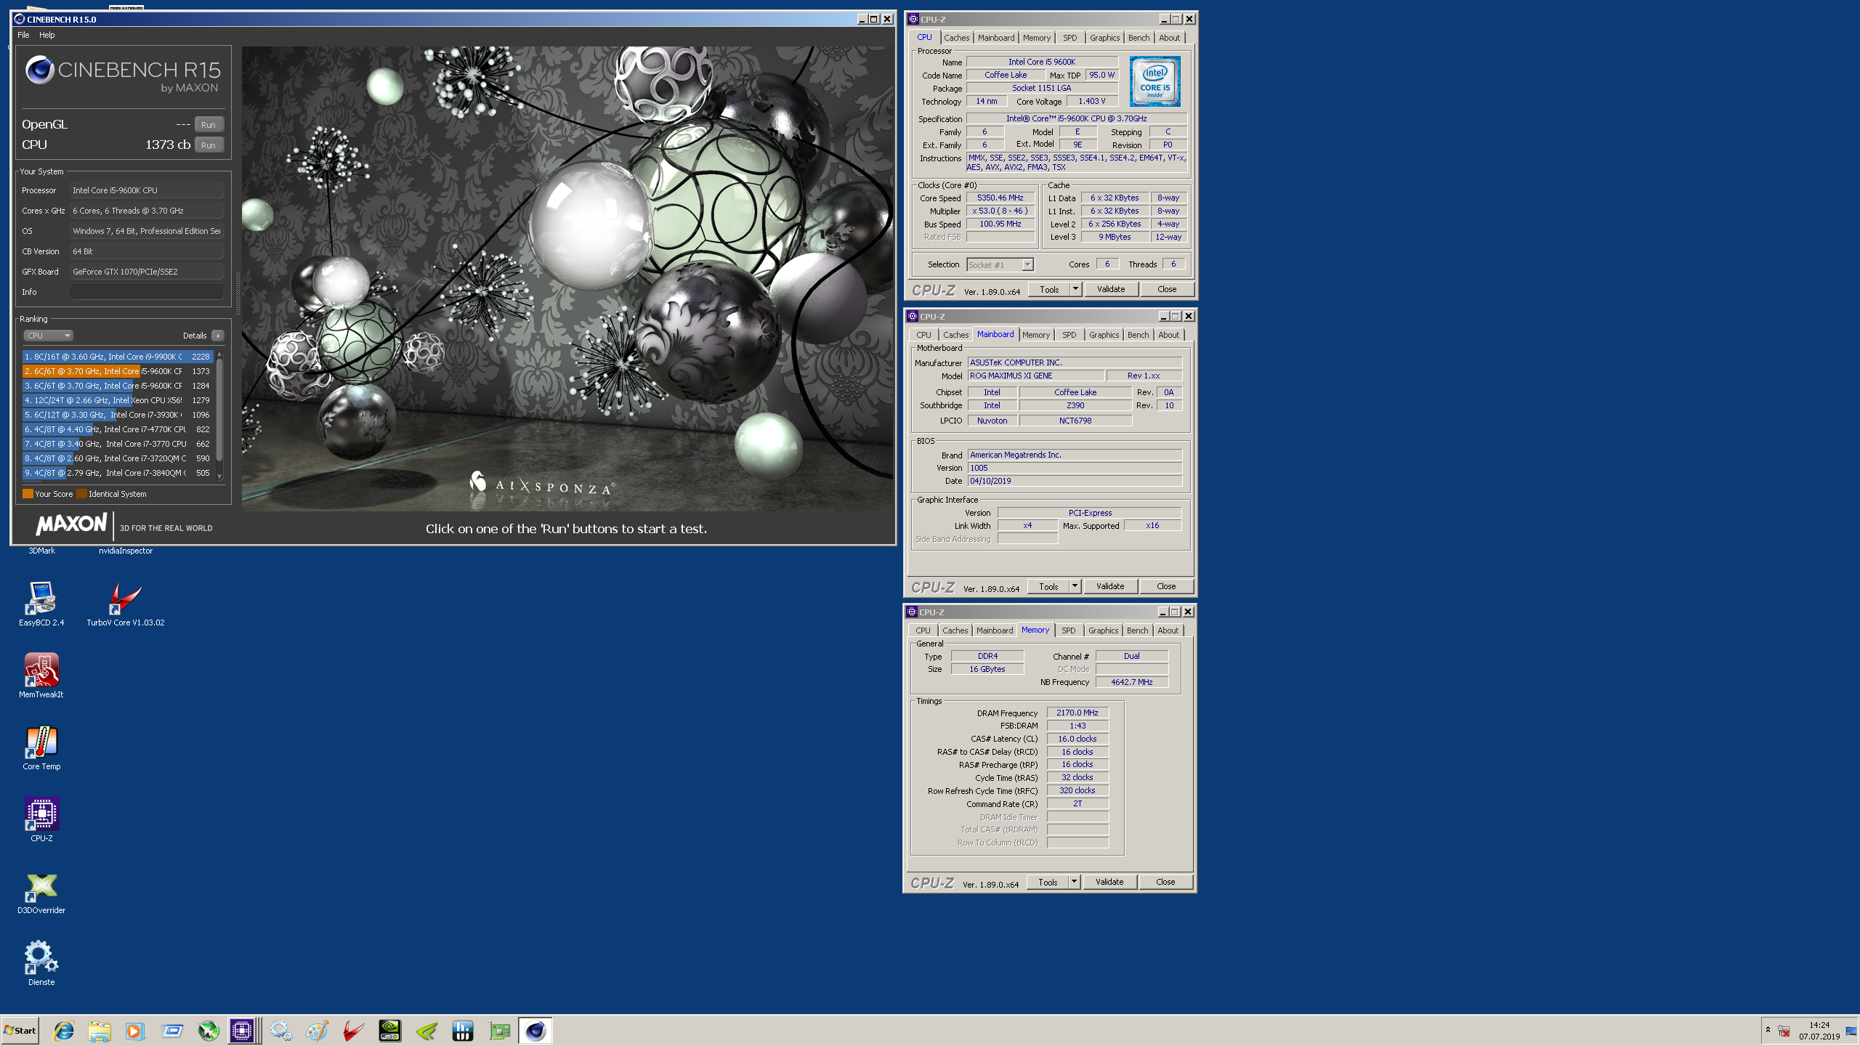Screen dimensions: 1860x1046
Task: Click the Intel Core i5 logo in CPU-Z
Action: coord(1155,81)
